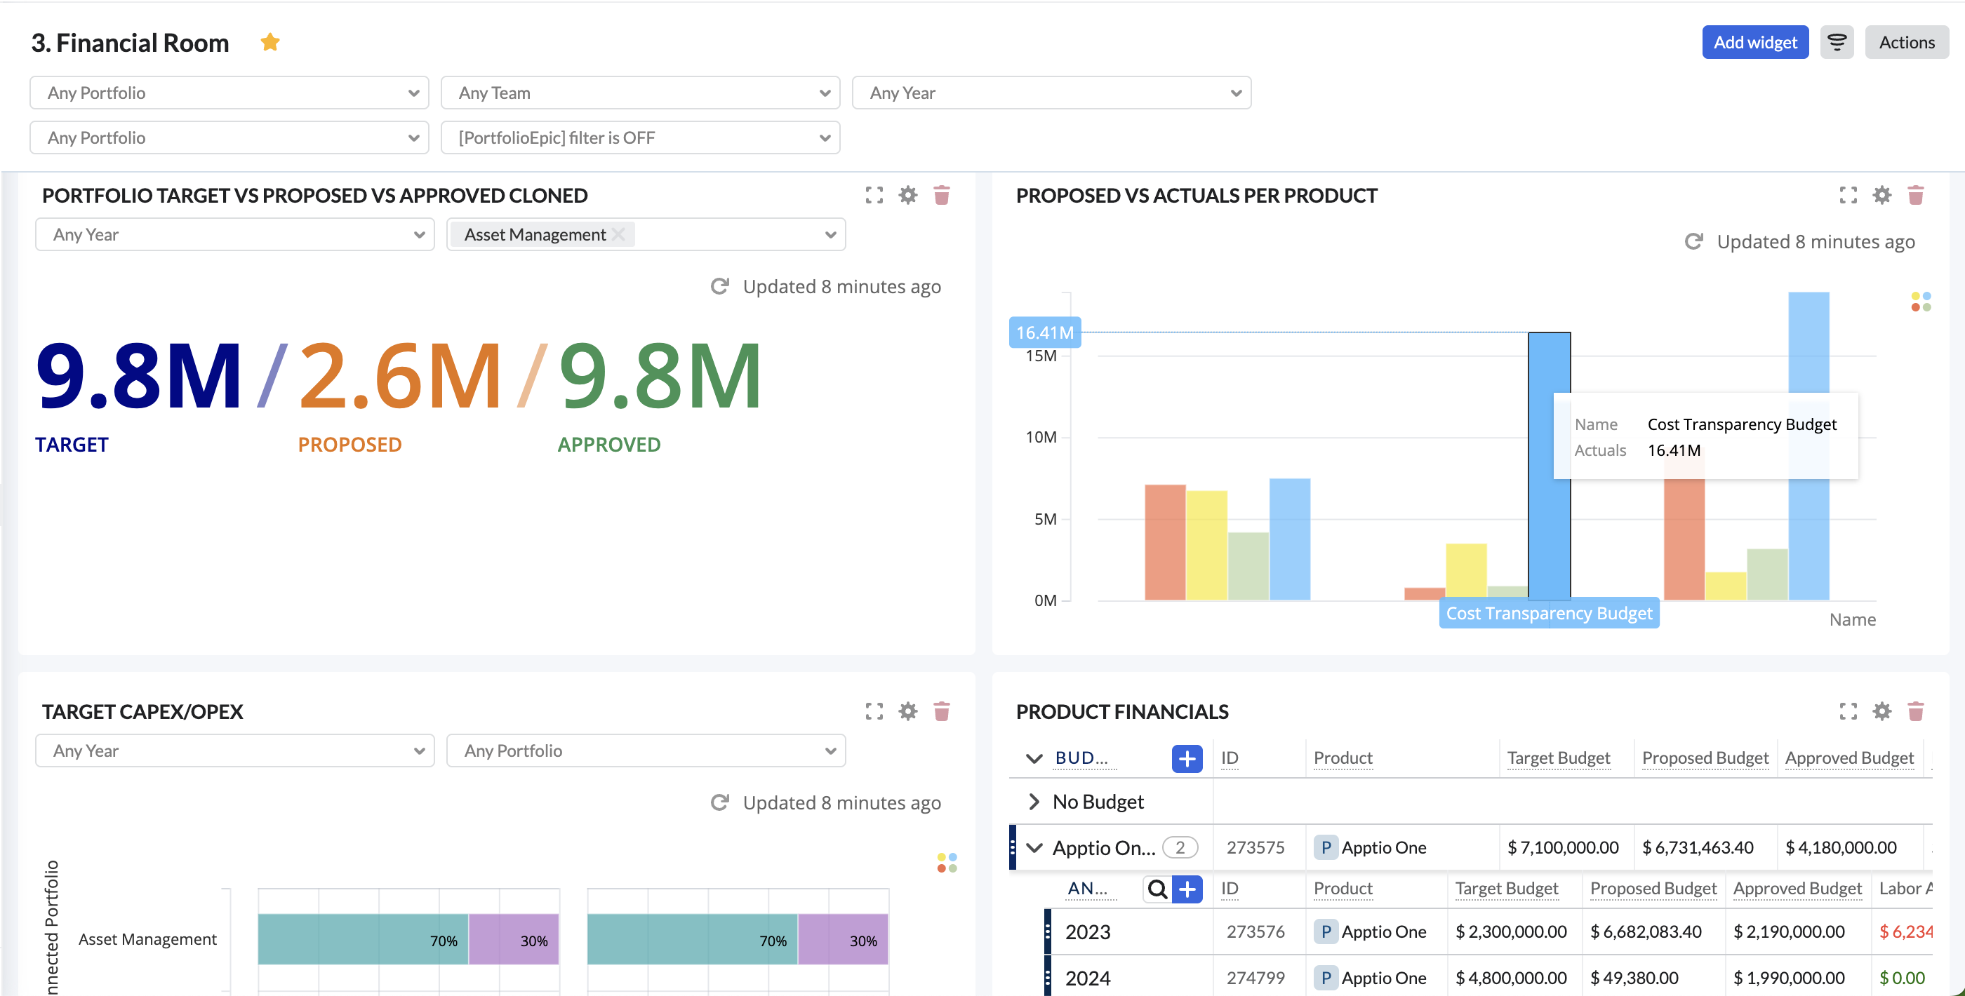Viewport: 1965px width, 996px height.
Task: Sort by the Target Budget column header
Action: pyautogui.click(x=1559, y=758)
